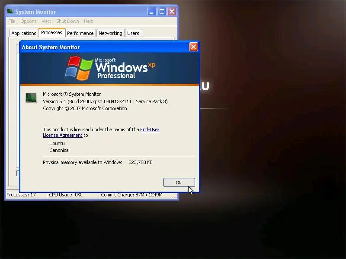Open the Help menu
Image resolution: width=346 pixels, height=259 pixels.
(x=89, y=21)
